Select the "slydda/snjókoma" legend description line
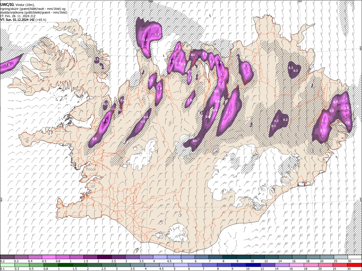Image resolution: width=362 pixels, height=271 pixels. [x=34, y=12]
